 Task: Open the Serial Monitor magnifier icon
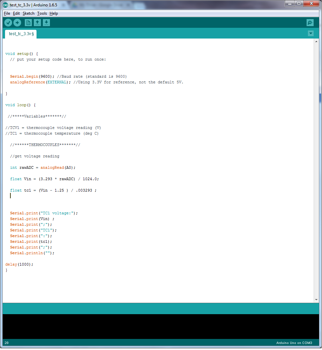click(310, 22)
